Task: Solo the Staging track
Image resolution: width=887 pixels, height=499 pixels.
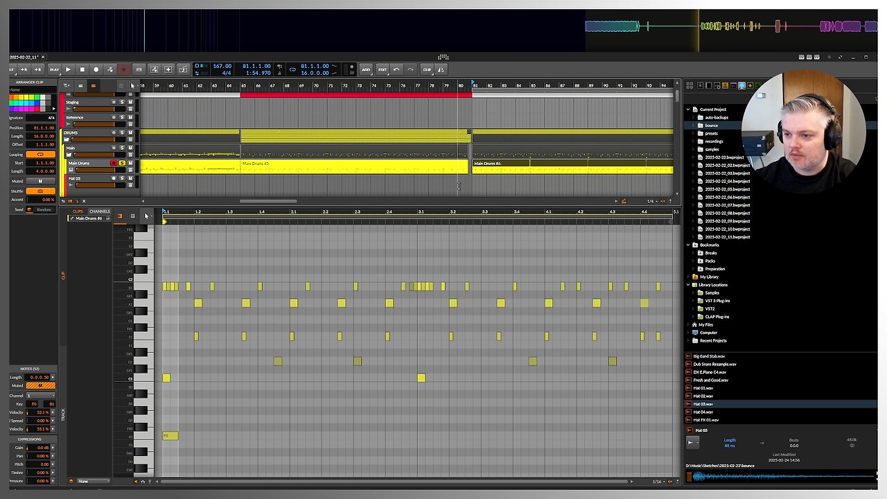Action: pos(122,102)
